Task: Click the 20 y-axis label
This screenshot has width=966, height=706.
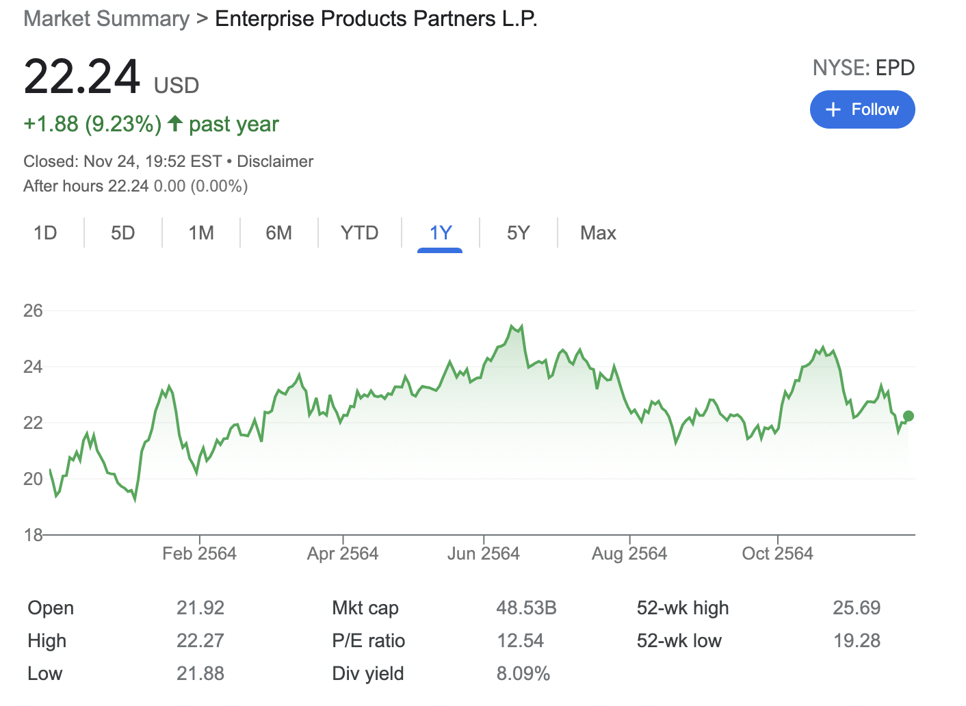Action: 33,479
